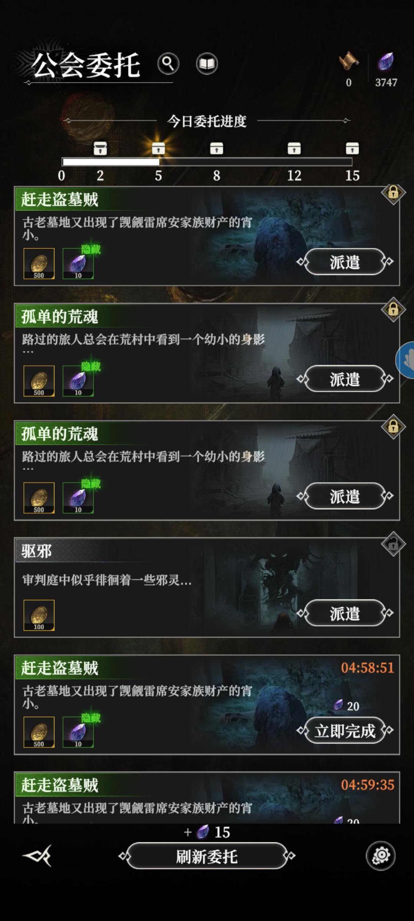This screenshot has height=921, width=414.
Task: Toggle the lock on second 孤单的荒魂 quest
Action: [393, 426]
